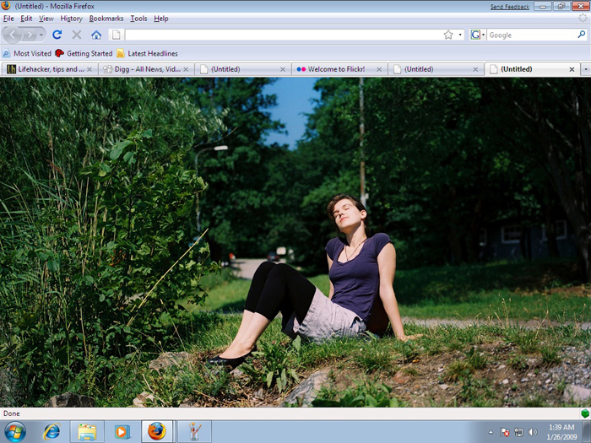This screenshot has width=591, height=443.
Task: Open the Paint taskbar button
Action: pos(194,432)
